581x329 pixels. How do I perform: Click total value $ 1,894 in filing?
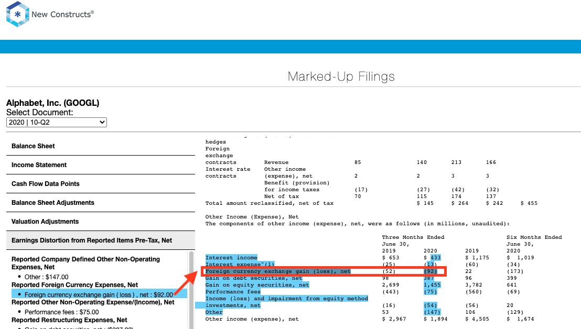[x=435, y=319]
